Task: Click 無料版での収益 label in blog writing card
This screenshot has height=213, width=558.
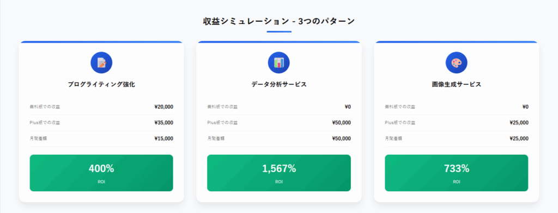Action: pyautogui.click(x=45, y=107)
